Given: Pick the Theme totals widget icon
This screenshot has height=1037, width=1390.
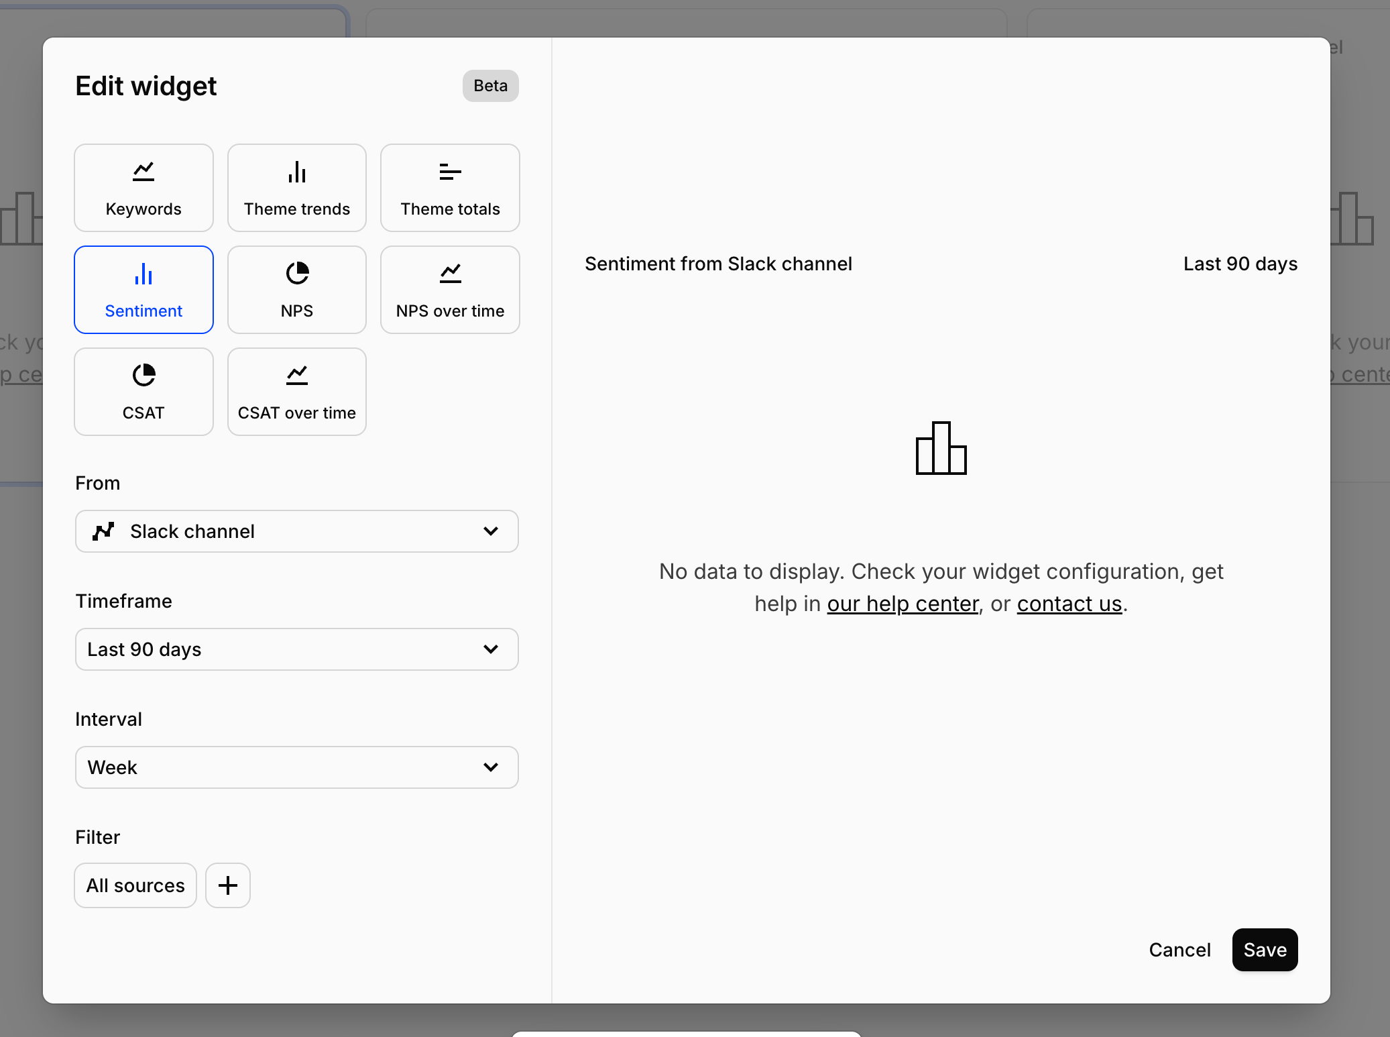Looking at the screenshot, I should click(x=450, y=172).
